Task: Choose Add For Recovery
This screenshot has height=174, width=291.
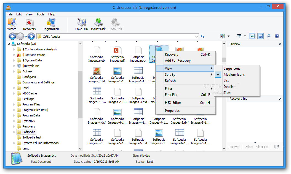Action: pyautogui.click(x=186, y=61)
